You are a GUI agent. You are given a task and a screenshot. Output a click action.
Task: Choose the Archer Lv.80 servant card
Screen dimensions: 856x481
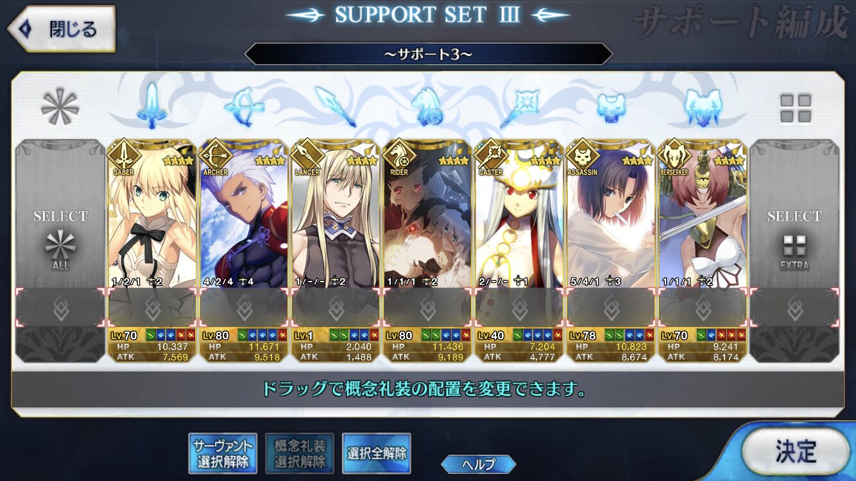tap(244, 251)
